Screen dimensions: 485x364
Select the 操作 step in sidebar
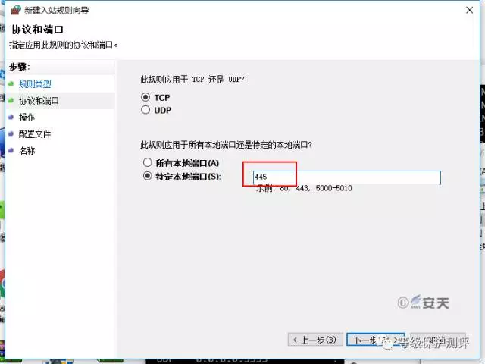27,118
